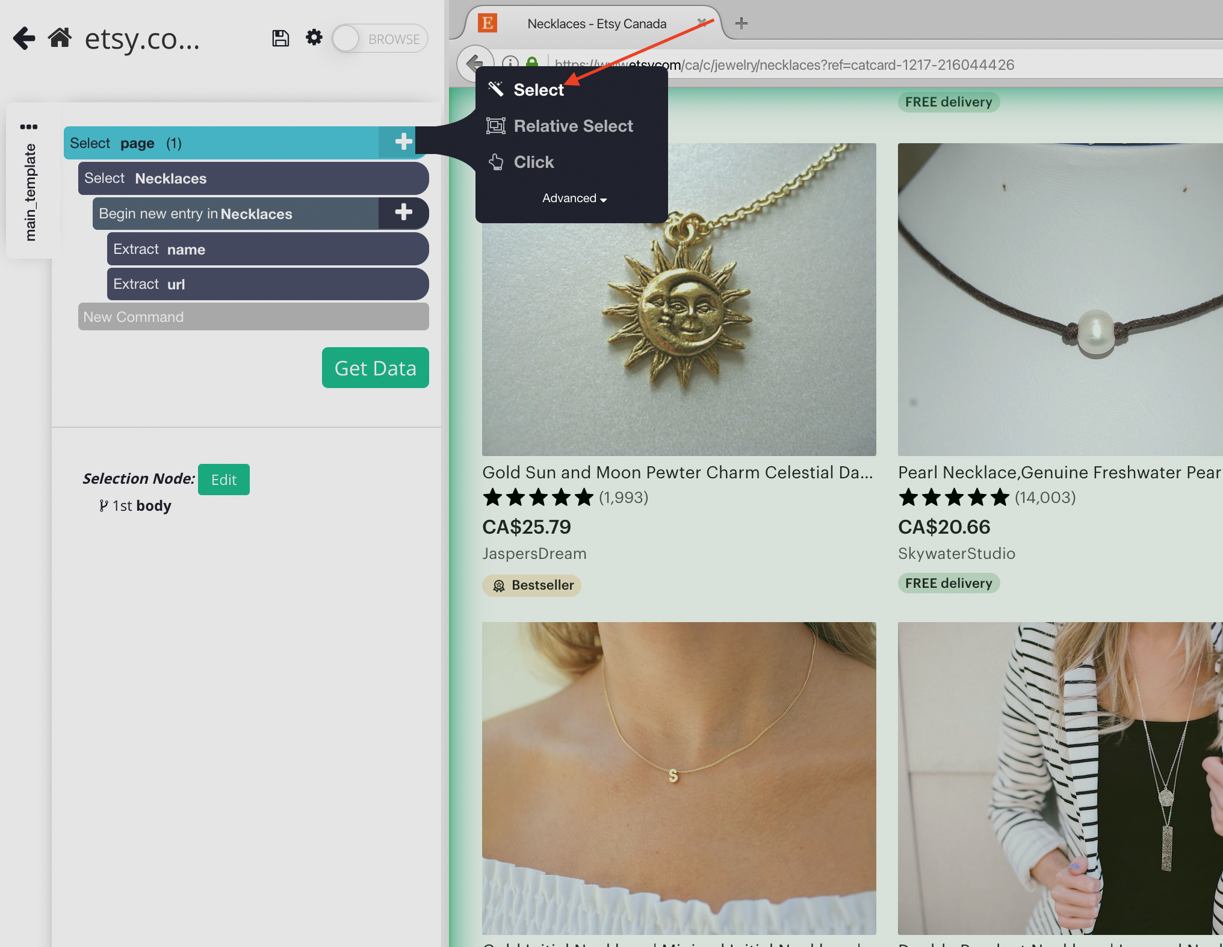Click FREE delivery badge under SkywaterStudio
The image size is (1223, 947).
click(x=949, y=583)
